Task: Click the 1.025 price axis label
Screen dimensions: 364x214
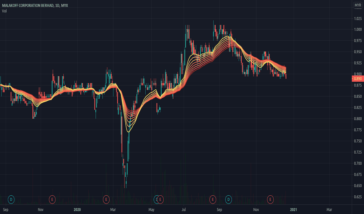Action: (x=358, y=19)
